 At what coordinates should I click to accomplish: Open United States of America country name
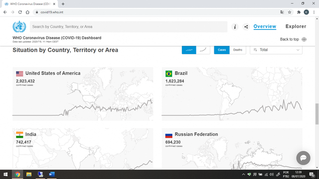tap(53, 73)
